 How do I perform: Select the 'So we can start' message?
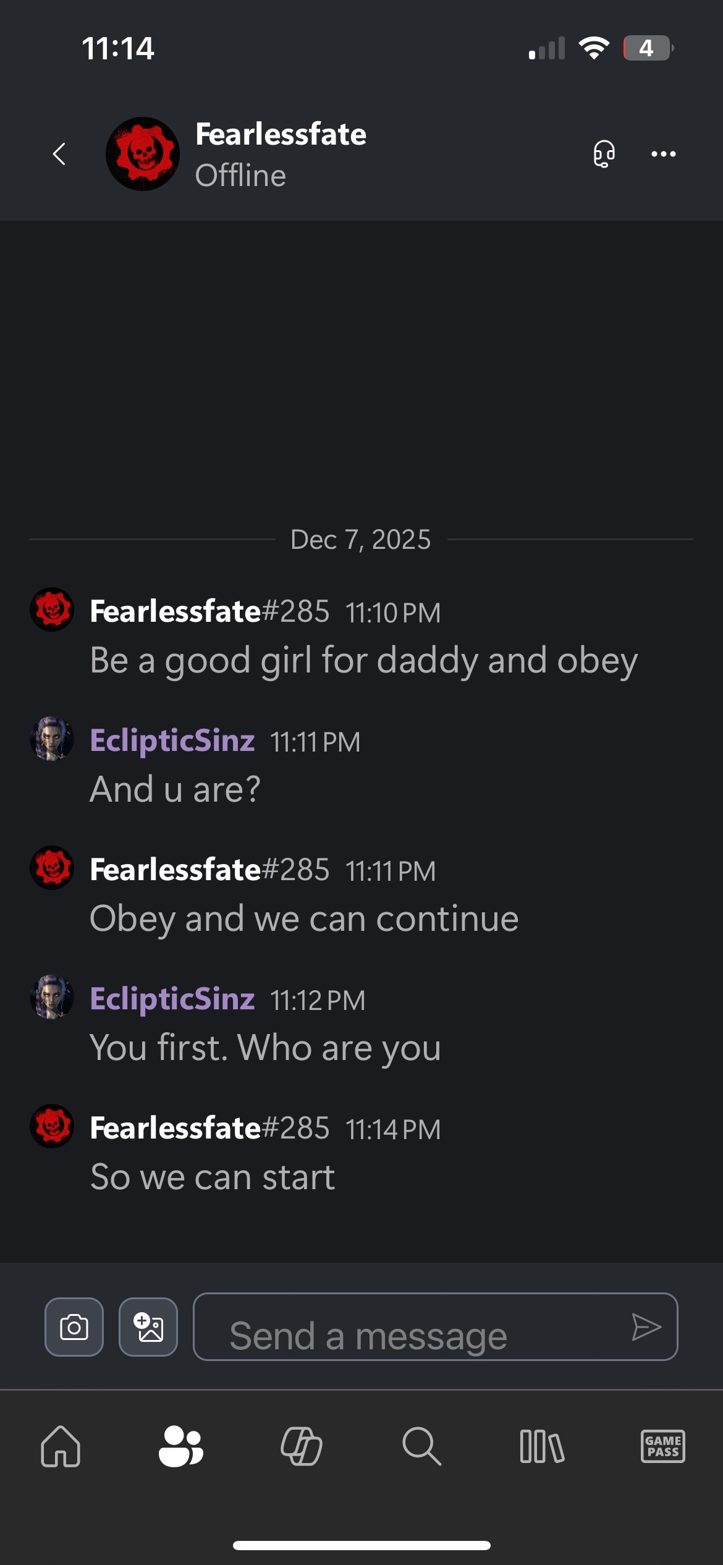pyautogui.click(x=213, y=1177)
